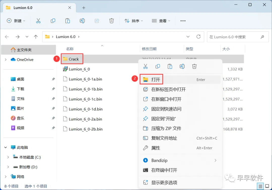Click the Rename icon in the toolbar
Image resolution: width=272 pixels, height=190 pixels.
[x=82, y=21]
